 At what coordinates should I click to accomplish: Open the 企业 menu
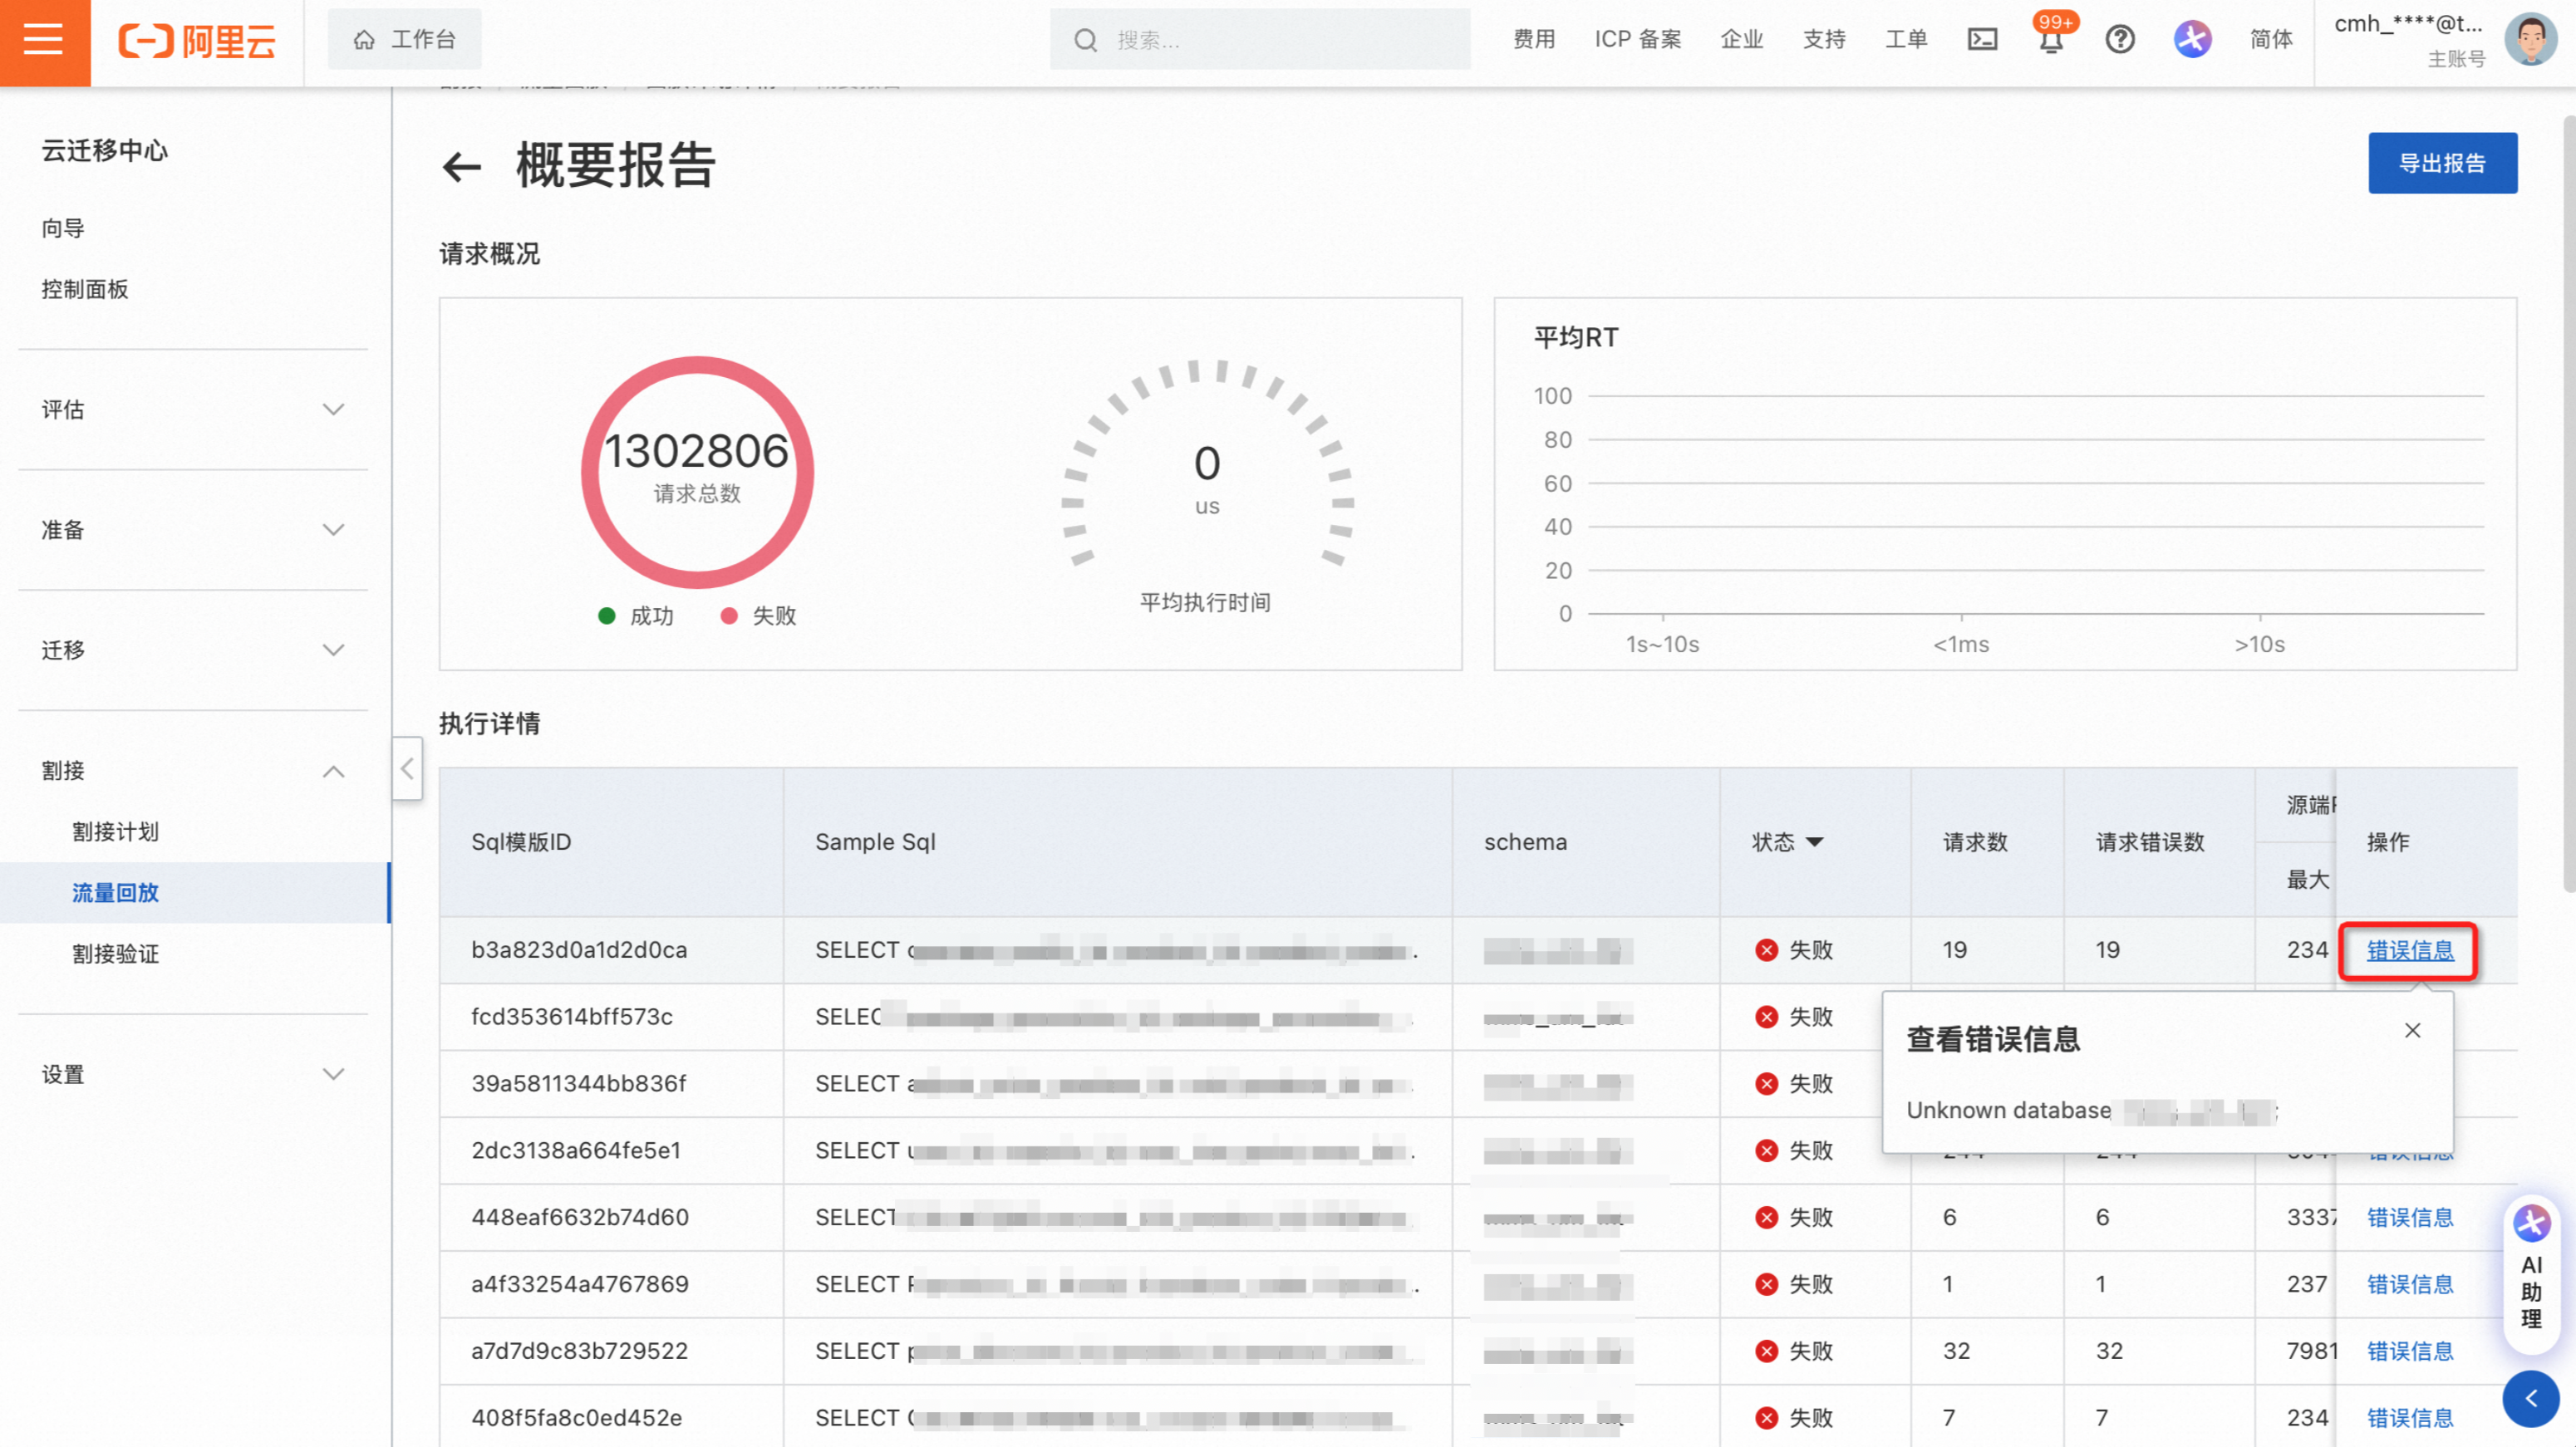point(1741,40)
